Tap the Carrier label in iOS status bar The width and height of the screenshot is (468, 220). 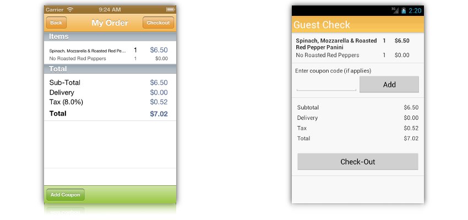pos(54,9)
